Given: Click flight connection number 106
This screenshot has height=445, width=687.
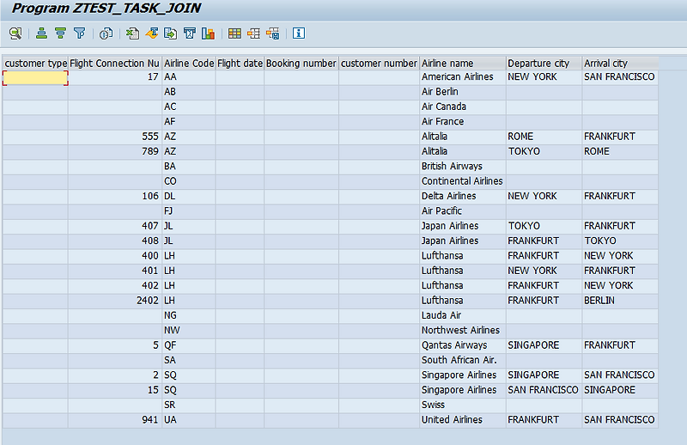Looking at the screenshot, I should coord(115,197).
